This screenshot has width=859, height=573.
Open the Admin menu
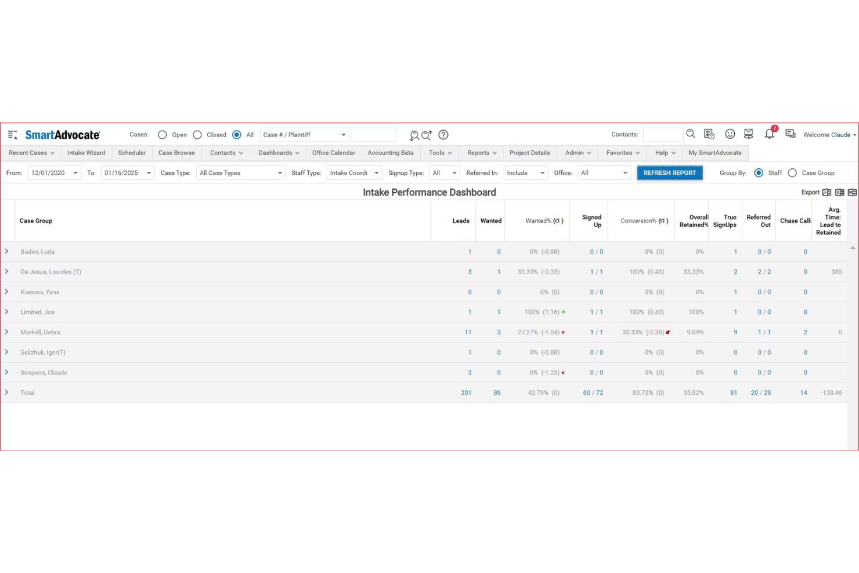pyautogui.click(x=578, y=153)
